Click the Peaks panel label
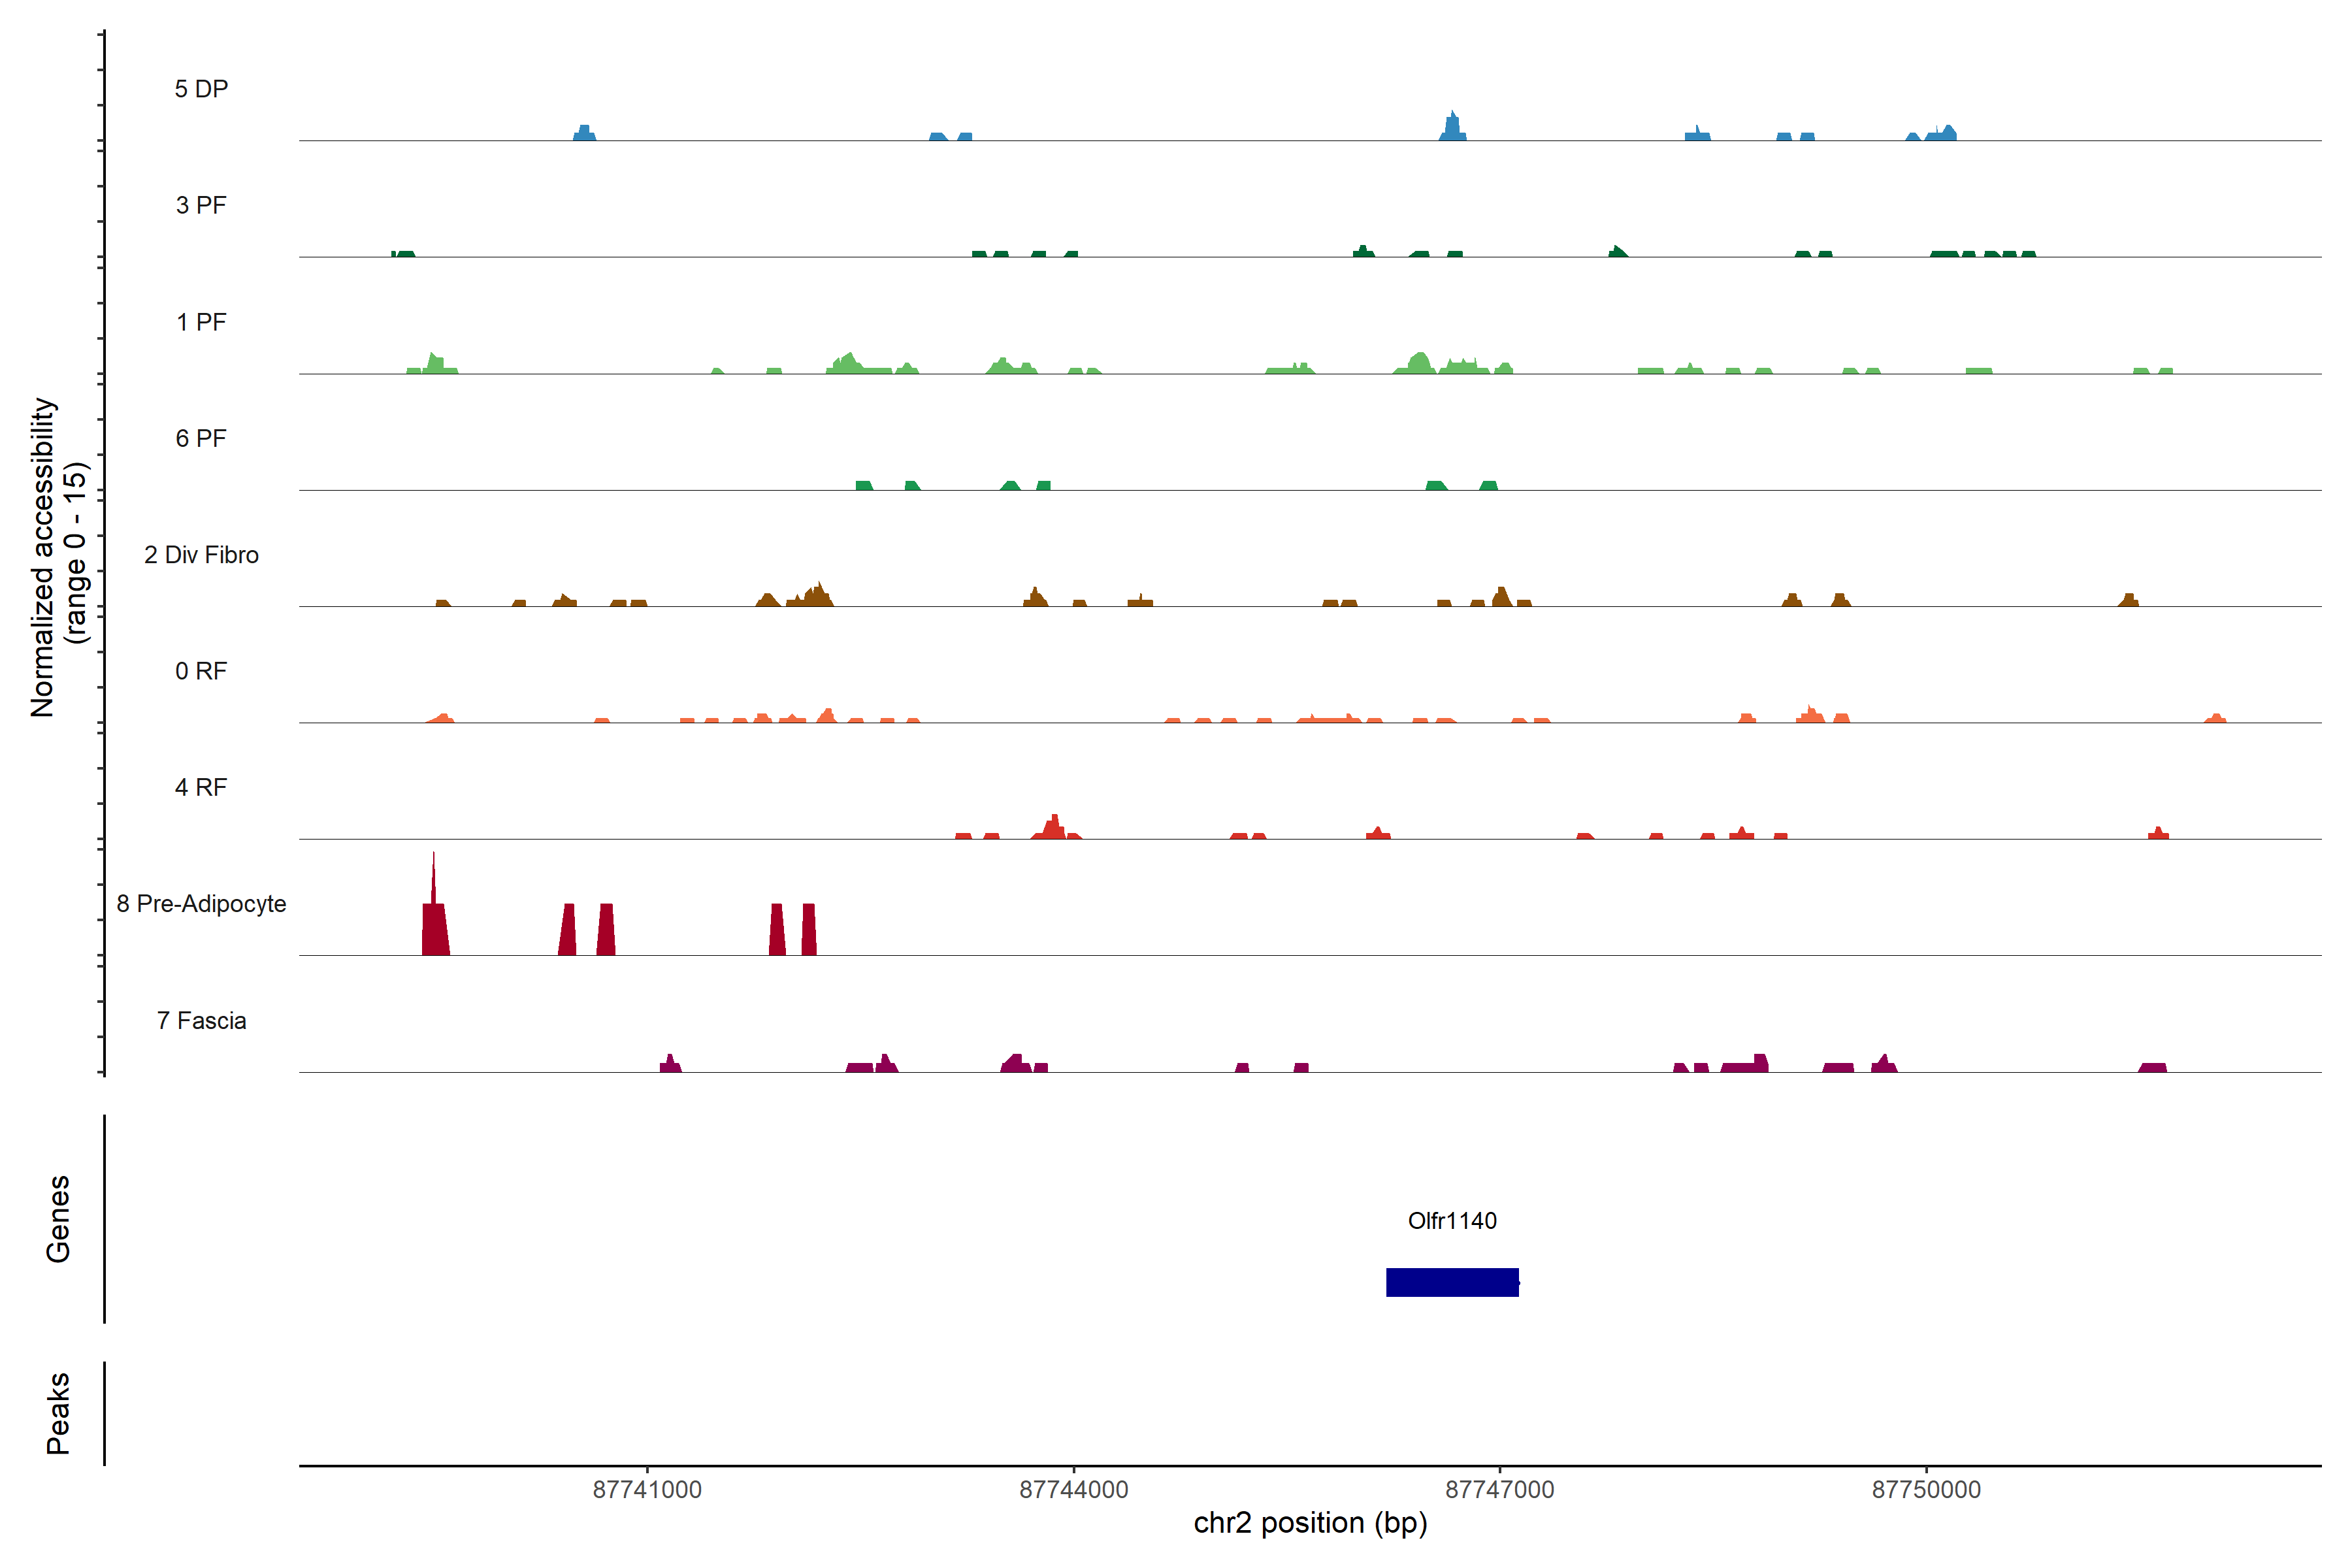2352x1568 pixels. (58, 1413)
